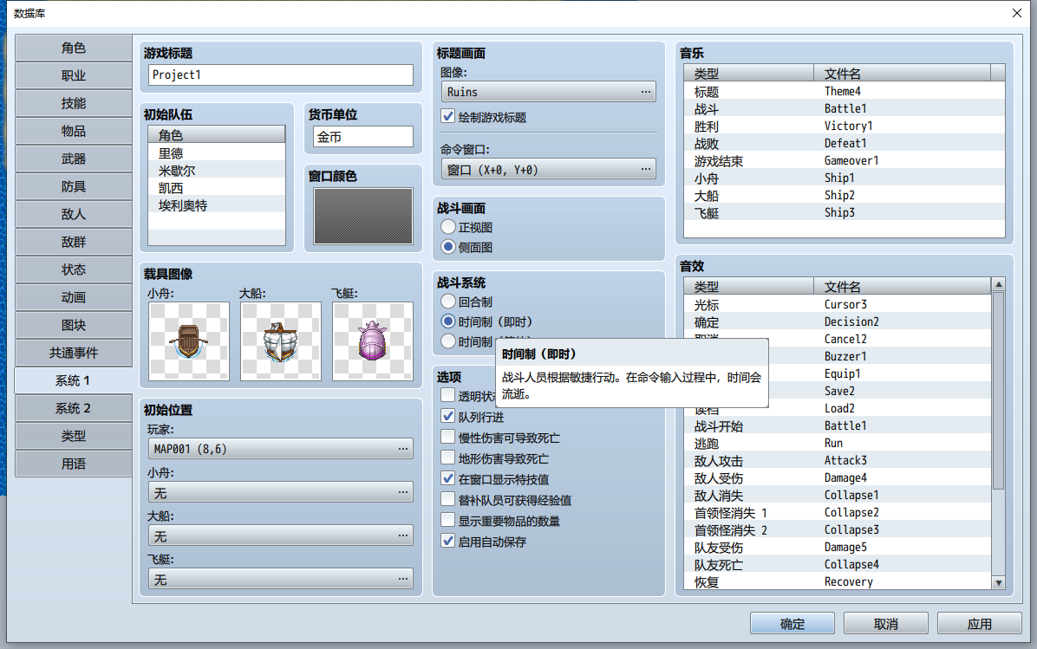The height and width of the screenshot is (649, 1037).
Task: Switch to the 系统 2 tab
Action: point(74,408)
